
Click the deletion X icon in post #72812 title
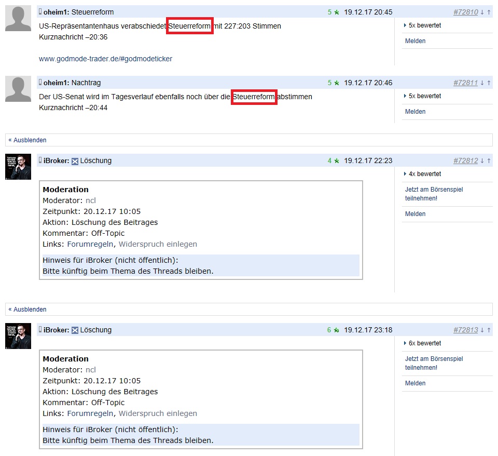point(75,161)
